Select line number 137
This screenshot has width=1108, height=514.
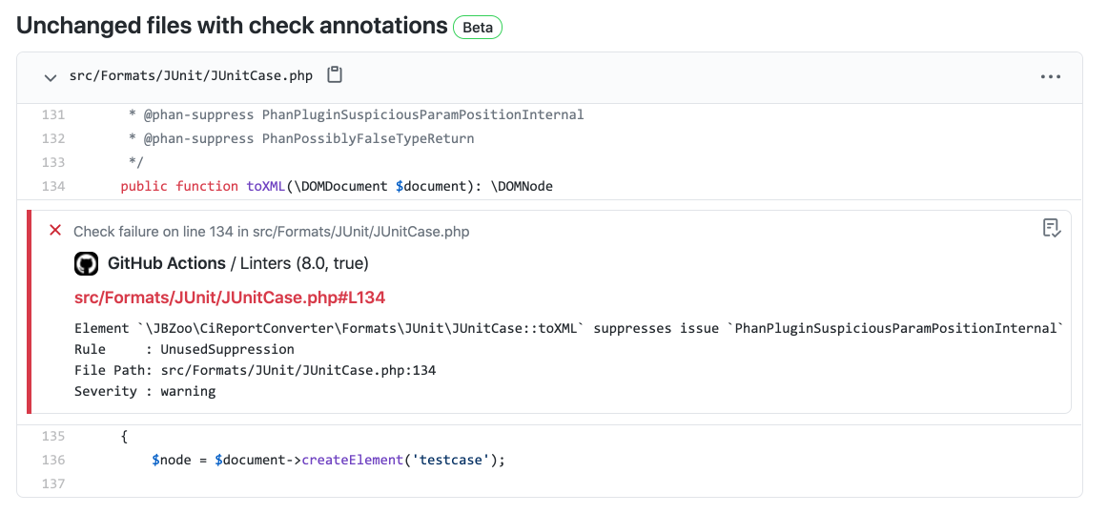coord(53,484)
